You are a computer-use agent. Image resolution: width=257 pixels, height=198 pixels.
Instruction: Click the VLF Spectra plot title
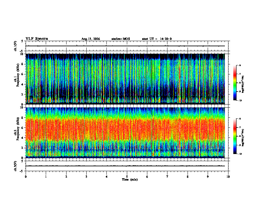[x=37, y=39]
